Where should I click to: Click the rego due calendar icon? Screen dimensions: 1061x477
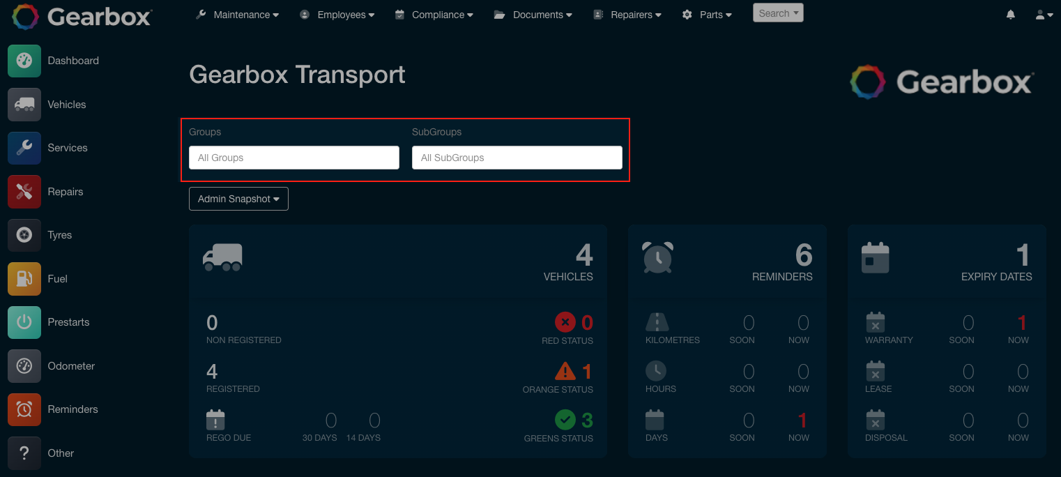tap(216, 420)
